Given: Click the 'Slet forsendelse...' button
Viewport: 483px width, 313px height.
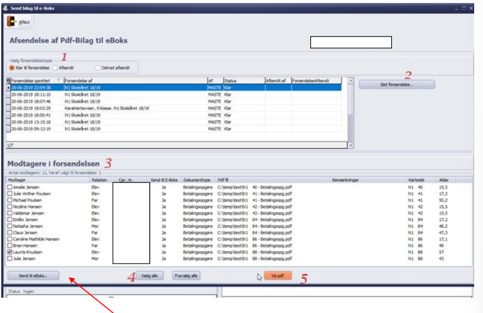Looking at the screenshot, I should point(397,84).
